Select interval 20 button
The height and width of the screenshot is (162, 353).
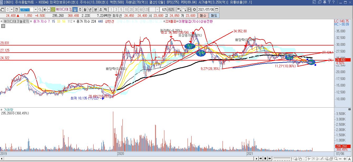tap(131, 9)
